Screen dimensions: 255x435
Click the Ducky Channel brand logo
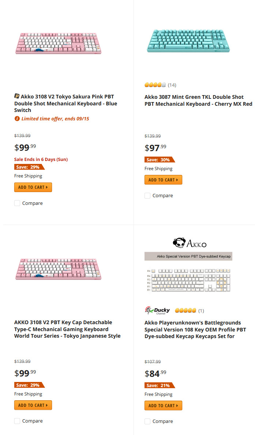tap(157, 311)
